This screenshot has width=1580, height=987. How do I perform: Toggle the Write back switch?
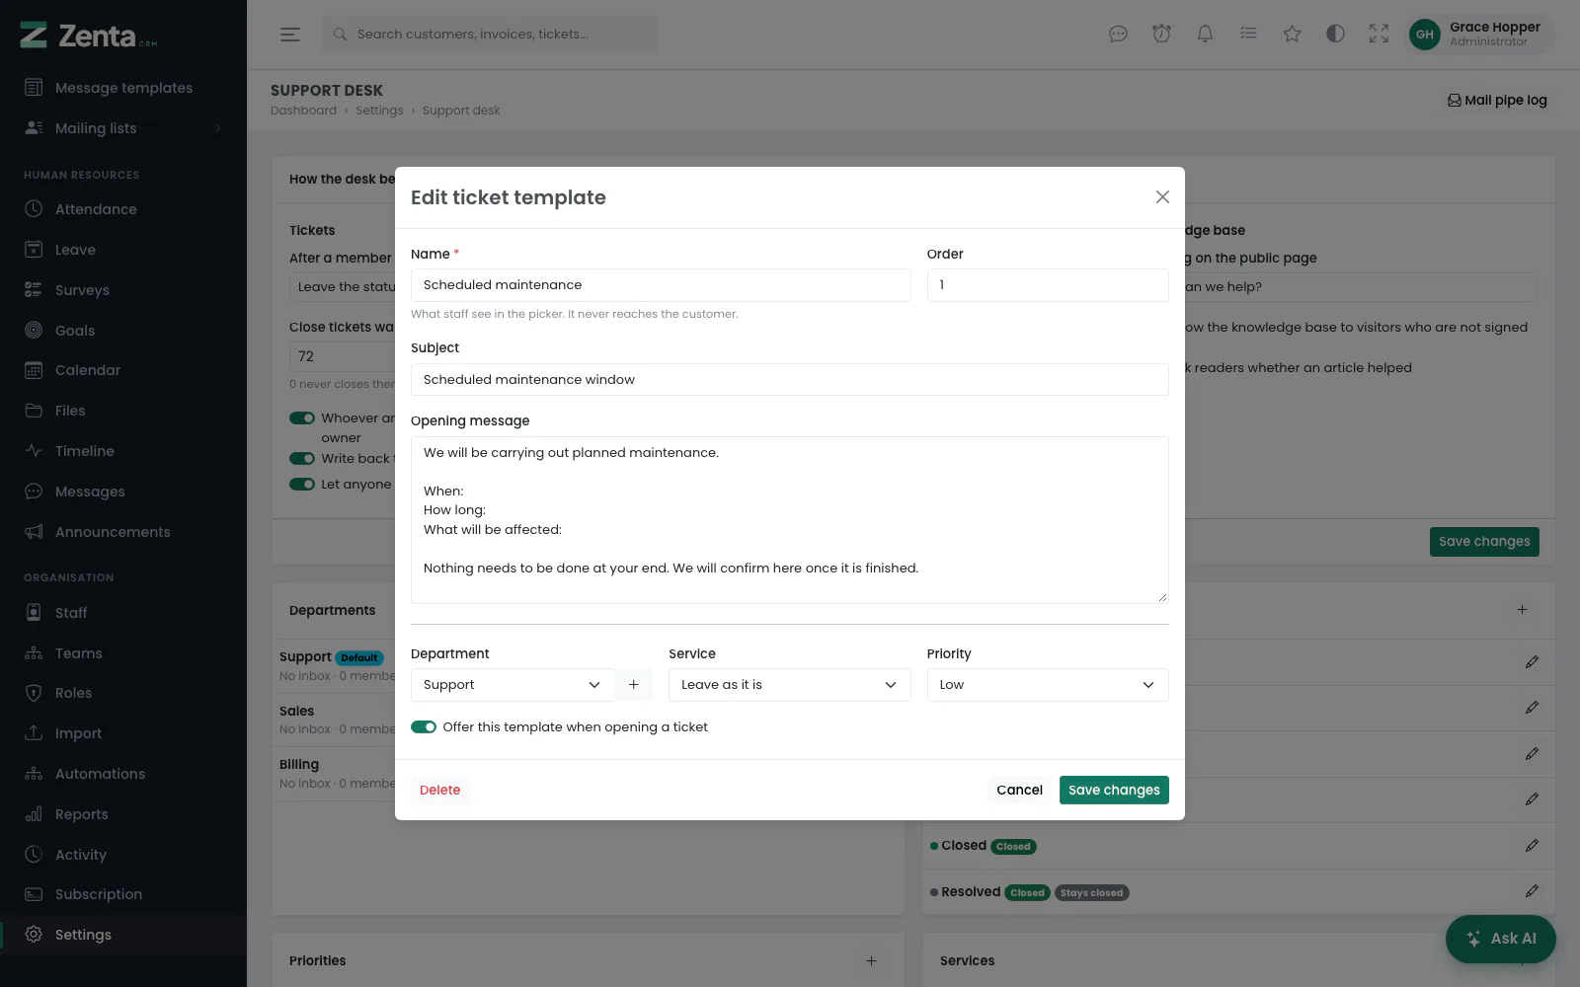302,459
